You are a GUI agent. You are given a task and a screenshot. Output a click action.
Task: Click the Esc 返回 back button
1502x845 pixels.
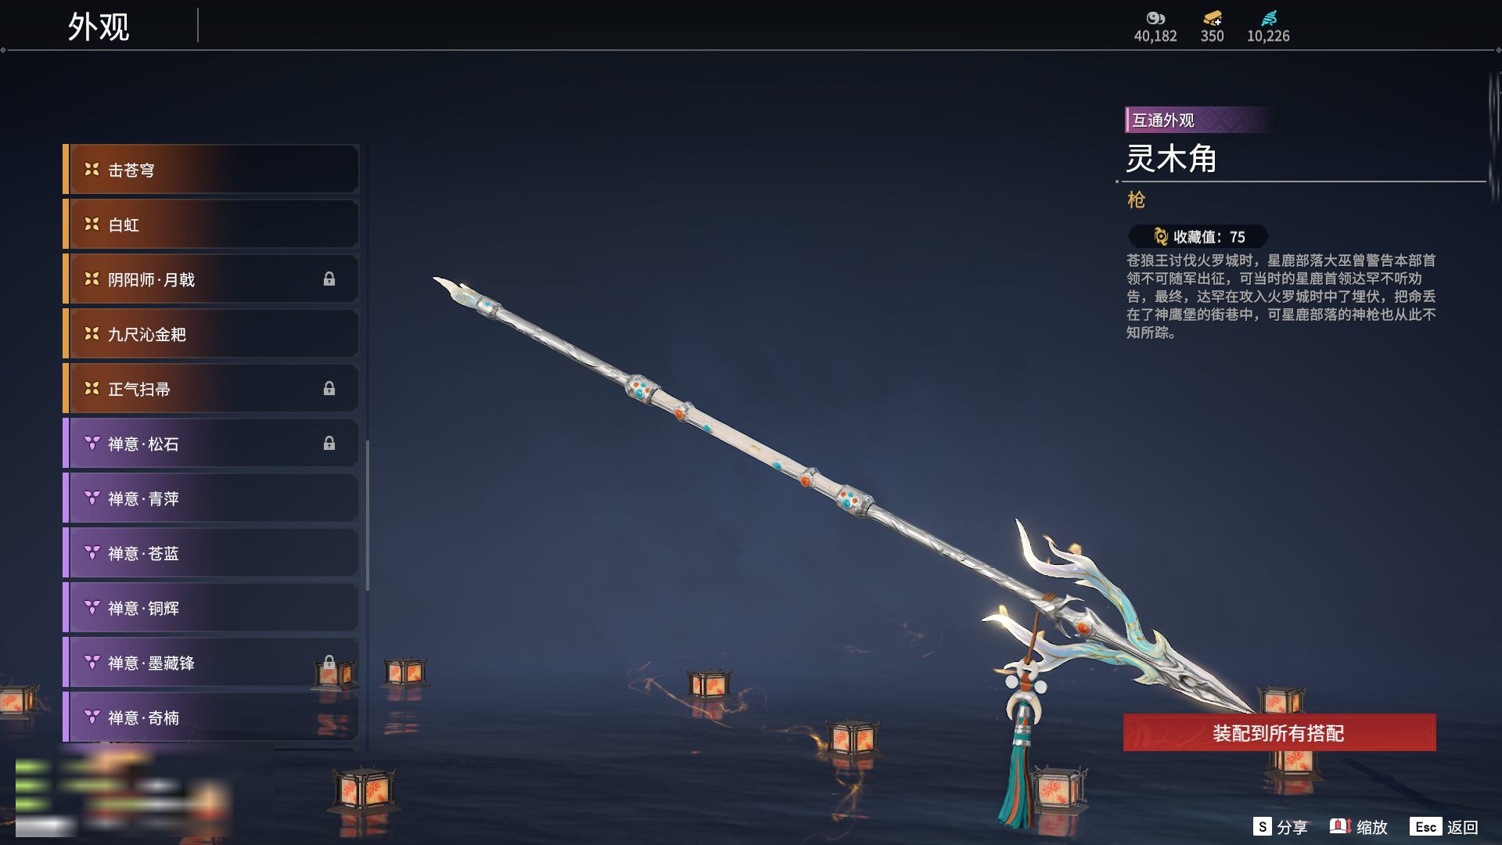[1444, 827]
